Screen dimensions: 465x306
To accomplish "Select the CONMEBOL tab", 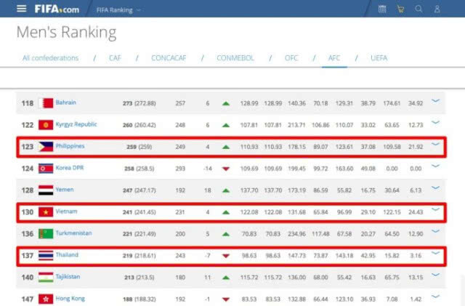I will tap(235, 58).
